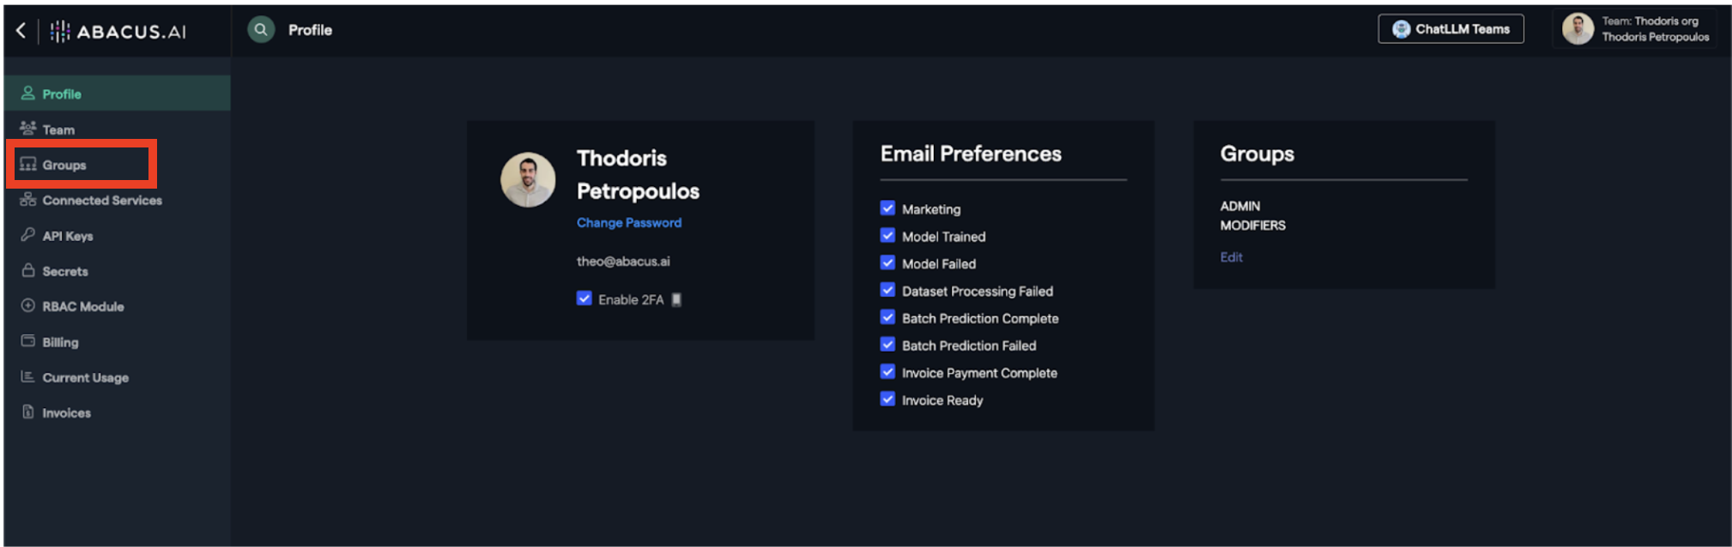This screenshot has height=547, width=1732.
Task: Click the Invoices document icon
Action: (x=28, y=412)
